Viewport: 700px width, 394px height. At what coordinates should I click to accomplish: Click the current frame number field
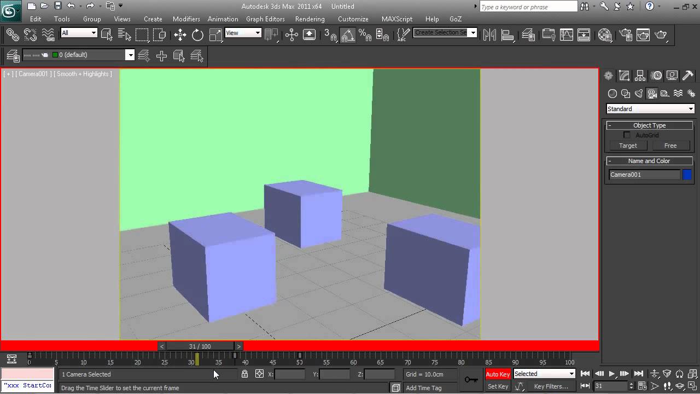coord(610,386)
